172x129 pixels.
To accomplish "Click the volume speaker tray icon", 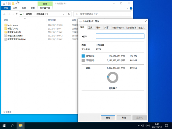I will click(143, 126).
